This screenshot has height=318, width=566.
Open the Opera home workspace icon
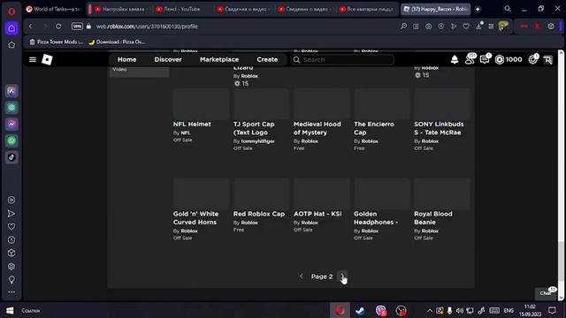pyautogui.click(x=11, y=28)
